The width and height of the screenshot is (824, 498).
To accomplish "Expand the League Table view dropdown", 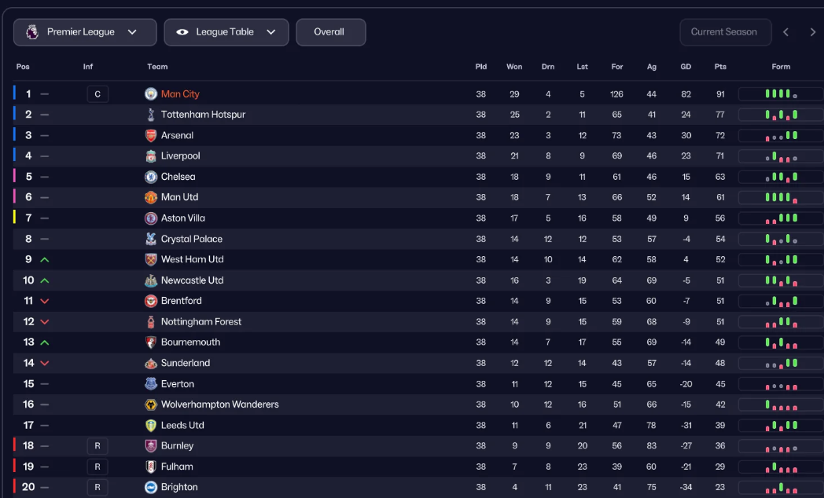I will pyautogui.click(x=226, y=32).
